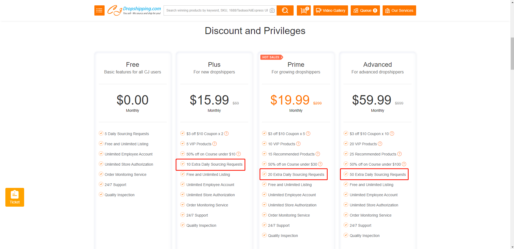The height and width of the screenshot is (249, 514).
Task: Click checkmark beside 5 Daily Sourcing Requests
Action: (x=101, y=133)
